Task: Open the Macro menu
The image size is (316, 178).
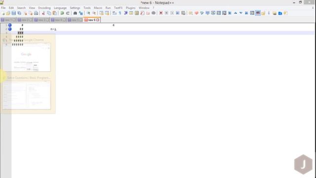Action: click(x=98, y=8)
